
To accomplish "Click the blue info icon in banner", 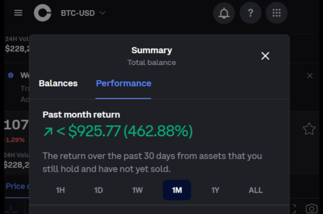I will point(10,75).
